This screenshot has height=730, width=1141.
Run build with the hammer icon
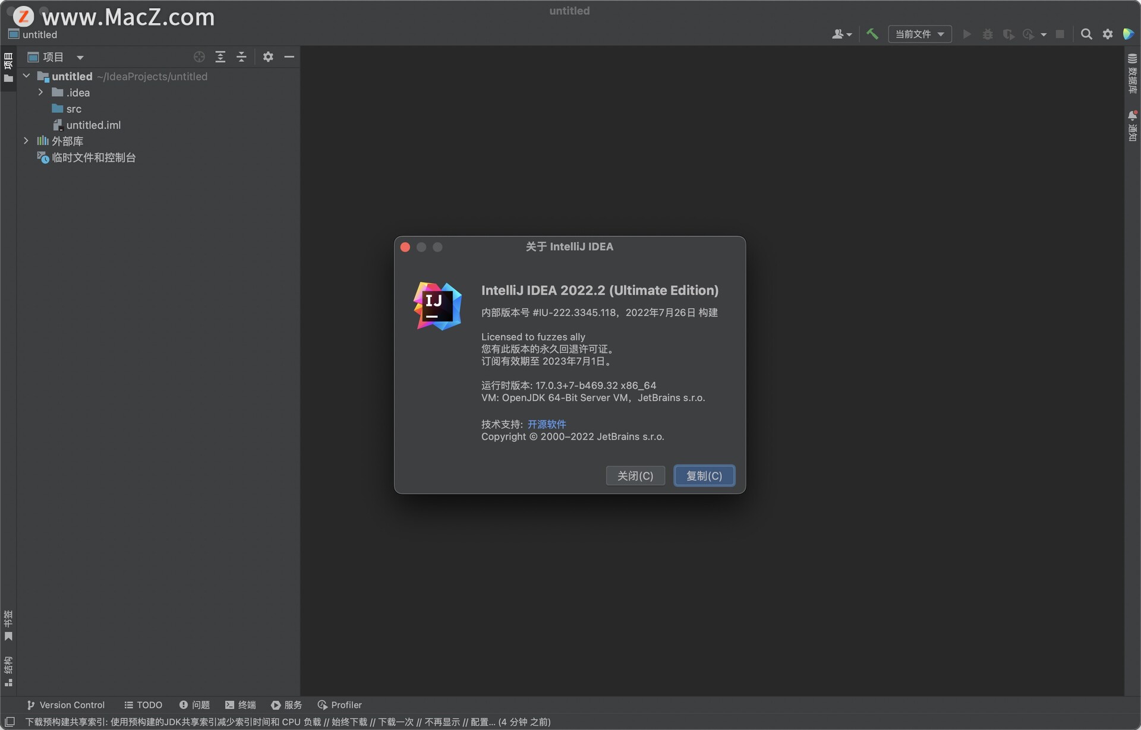click(872, 34)
